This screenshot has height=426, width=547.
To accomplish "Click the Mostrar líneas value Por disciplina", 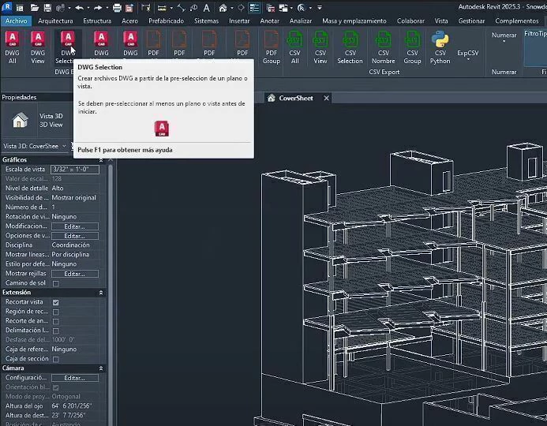I will [70, 255].
